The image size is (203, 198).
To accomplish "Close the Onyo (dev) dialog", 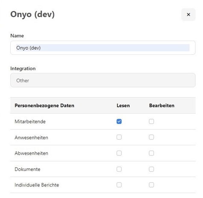I will (188, 15).
